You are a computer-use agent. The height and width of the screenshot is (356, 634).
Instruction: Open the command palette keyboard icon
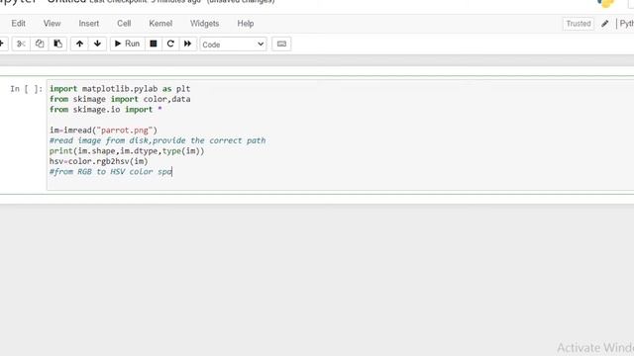coord(281,44)
